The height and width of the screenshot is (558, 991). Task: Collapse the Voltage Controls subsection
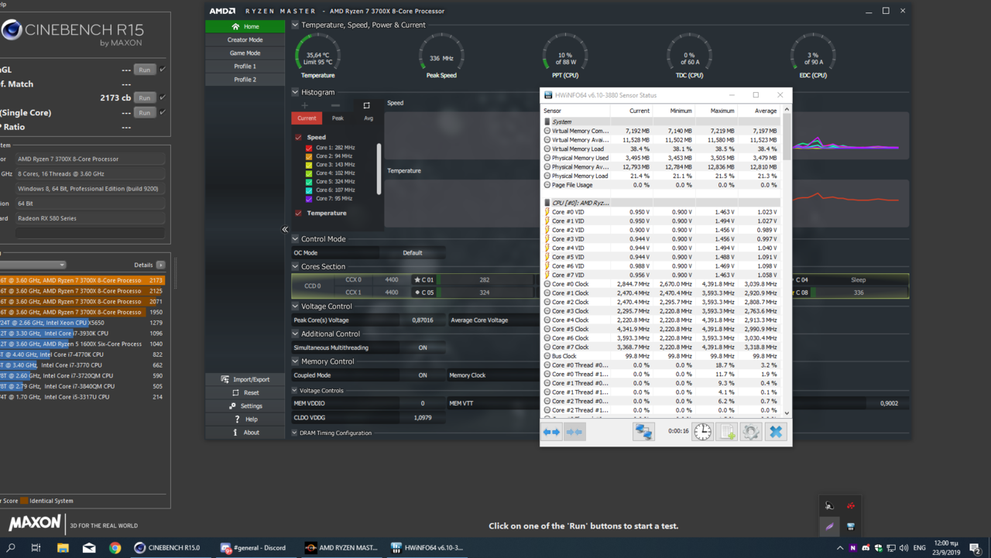click(x=295, y=391)
